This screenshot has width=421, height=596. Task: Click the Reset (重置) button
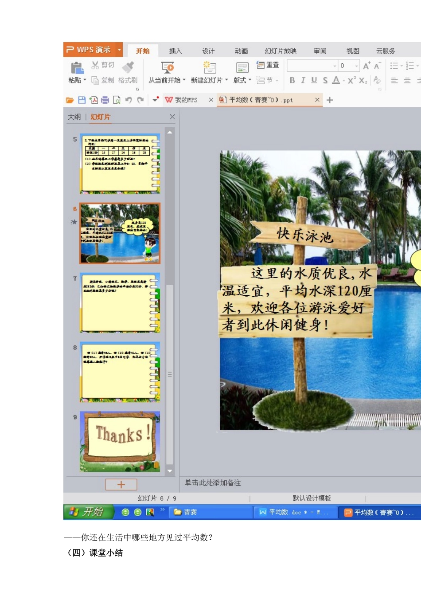click(268, 65)
